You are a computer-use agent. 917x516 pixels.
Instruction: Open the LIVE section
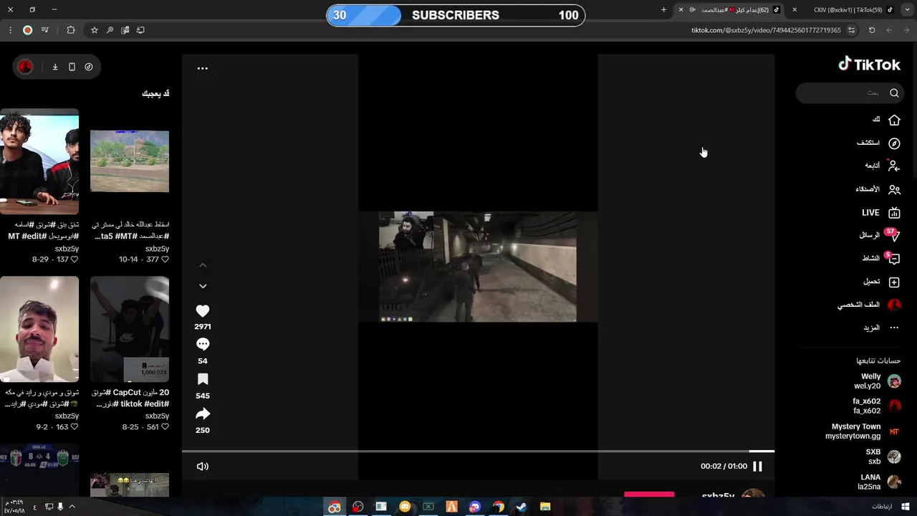point(881,213)
